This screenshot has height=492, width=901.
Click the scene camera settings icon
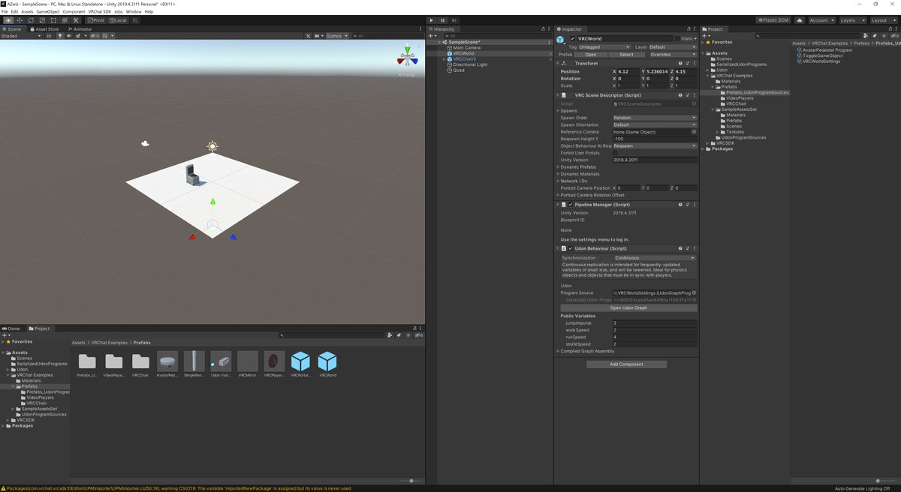(318, 36)
